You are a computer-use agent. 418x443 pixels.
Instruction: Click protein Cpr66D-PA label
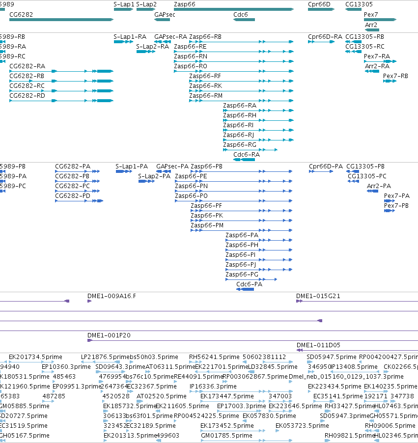(326, 166)
